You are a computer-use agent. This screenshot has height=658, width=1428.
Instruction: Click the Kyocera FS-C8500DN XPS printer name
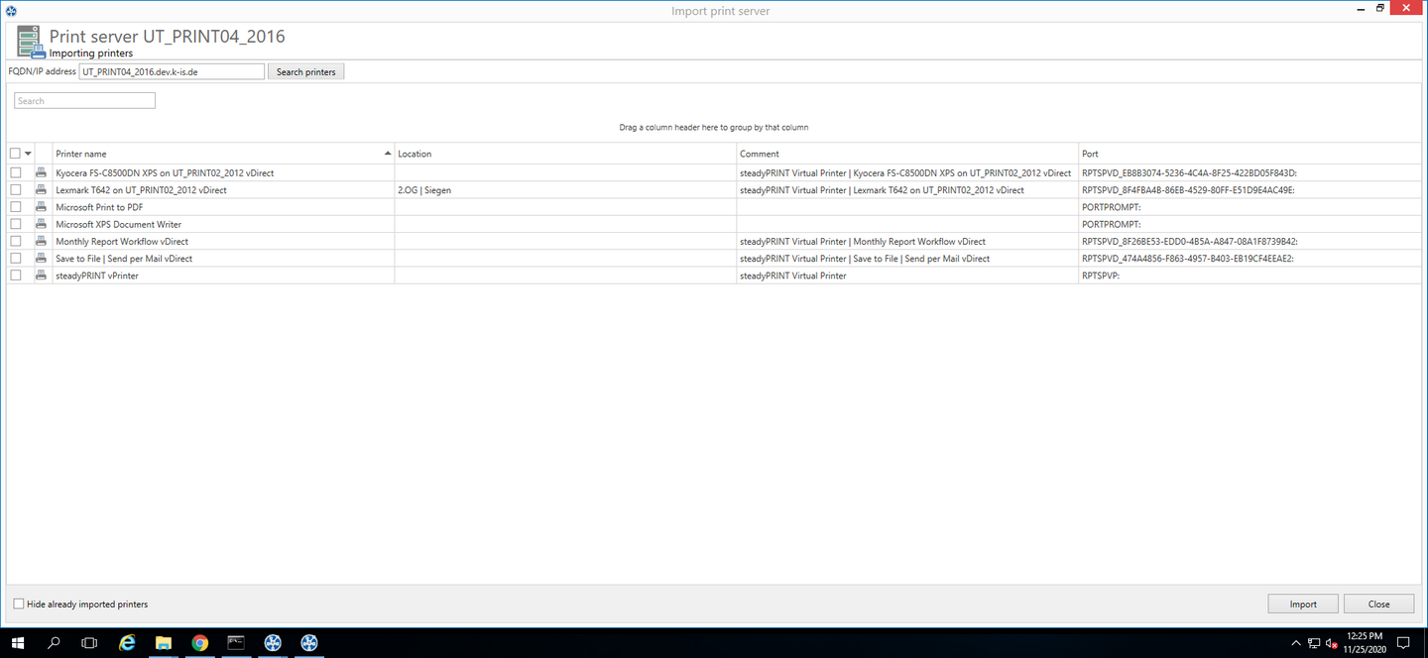click(x=165, y=172)
